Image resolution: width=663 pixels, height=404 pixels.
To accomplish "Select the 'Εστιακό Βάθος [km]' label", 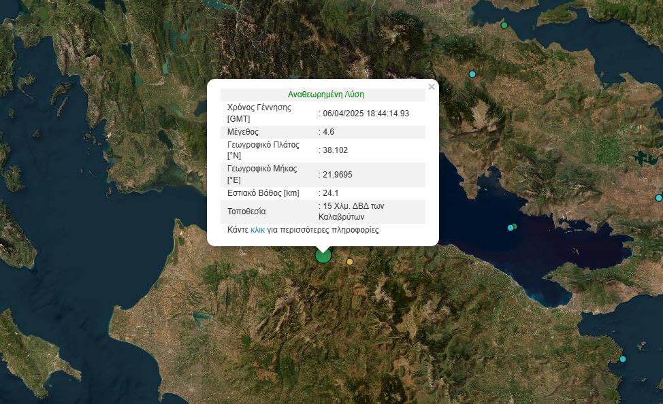I will [x=263, y=193].
